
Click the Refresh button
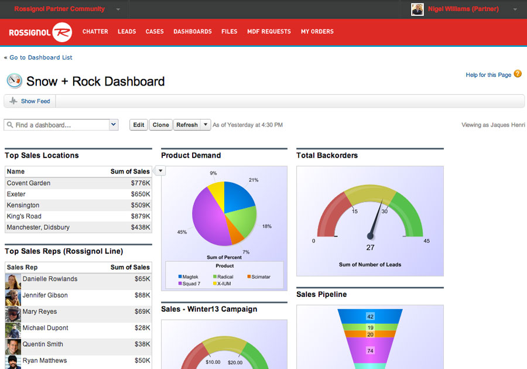point(187,125)
